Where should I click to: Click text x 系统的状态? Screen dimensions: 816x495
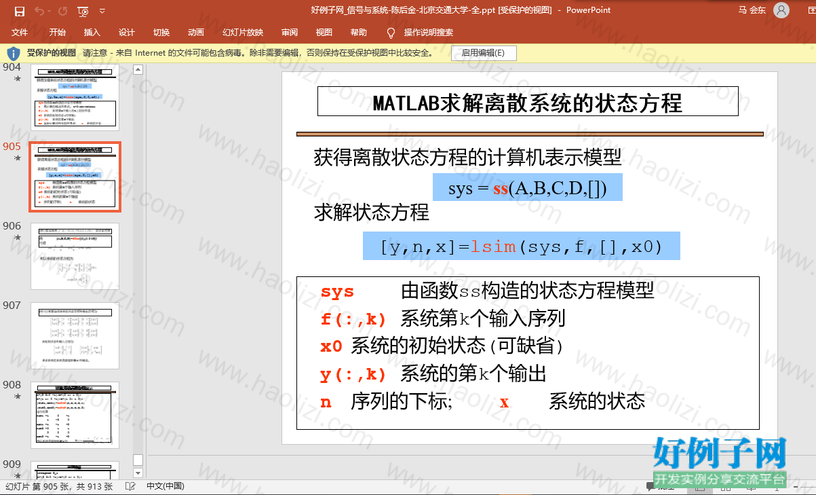click(572, 401)
